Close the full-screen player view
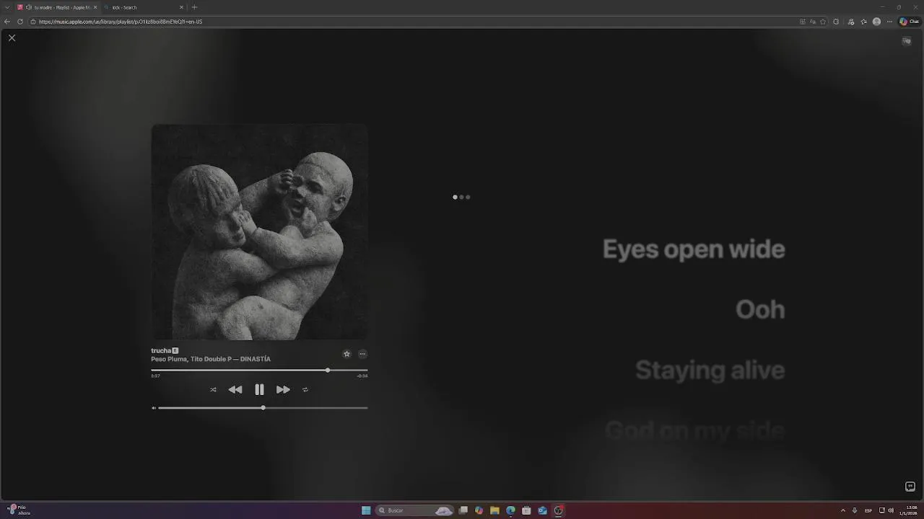The width and height of the screenshot is (924, 519). coord(12,37)
